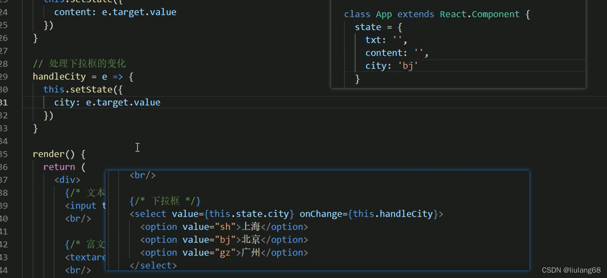Click the content: '' state property
This screenshot has height=278, width=607.
[x=397, y=53]
